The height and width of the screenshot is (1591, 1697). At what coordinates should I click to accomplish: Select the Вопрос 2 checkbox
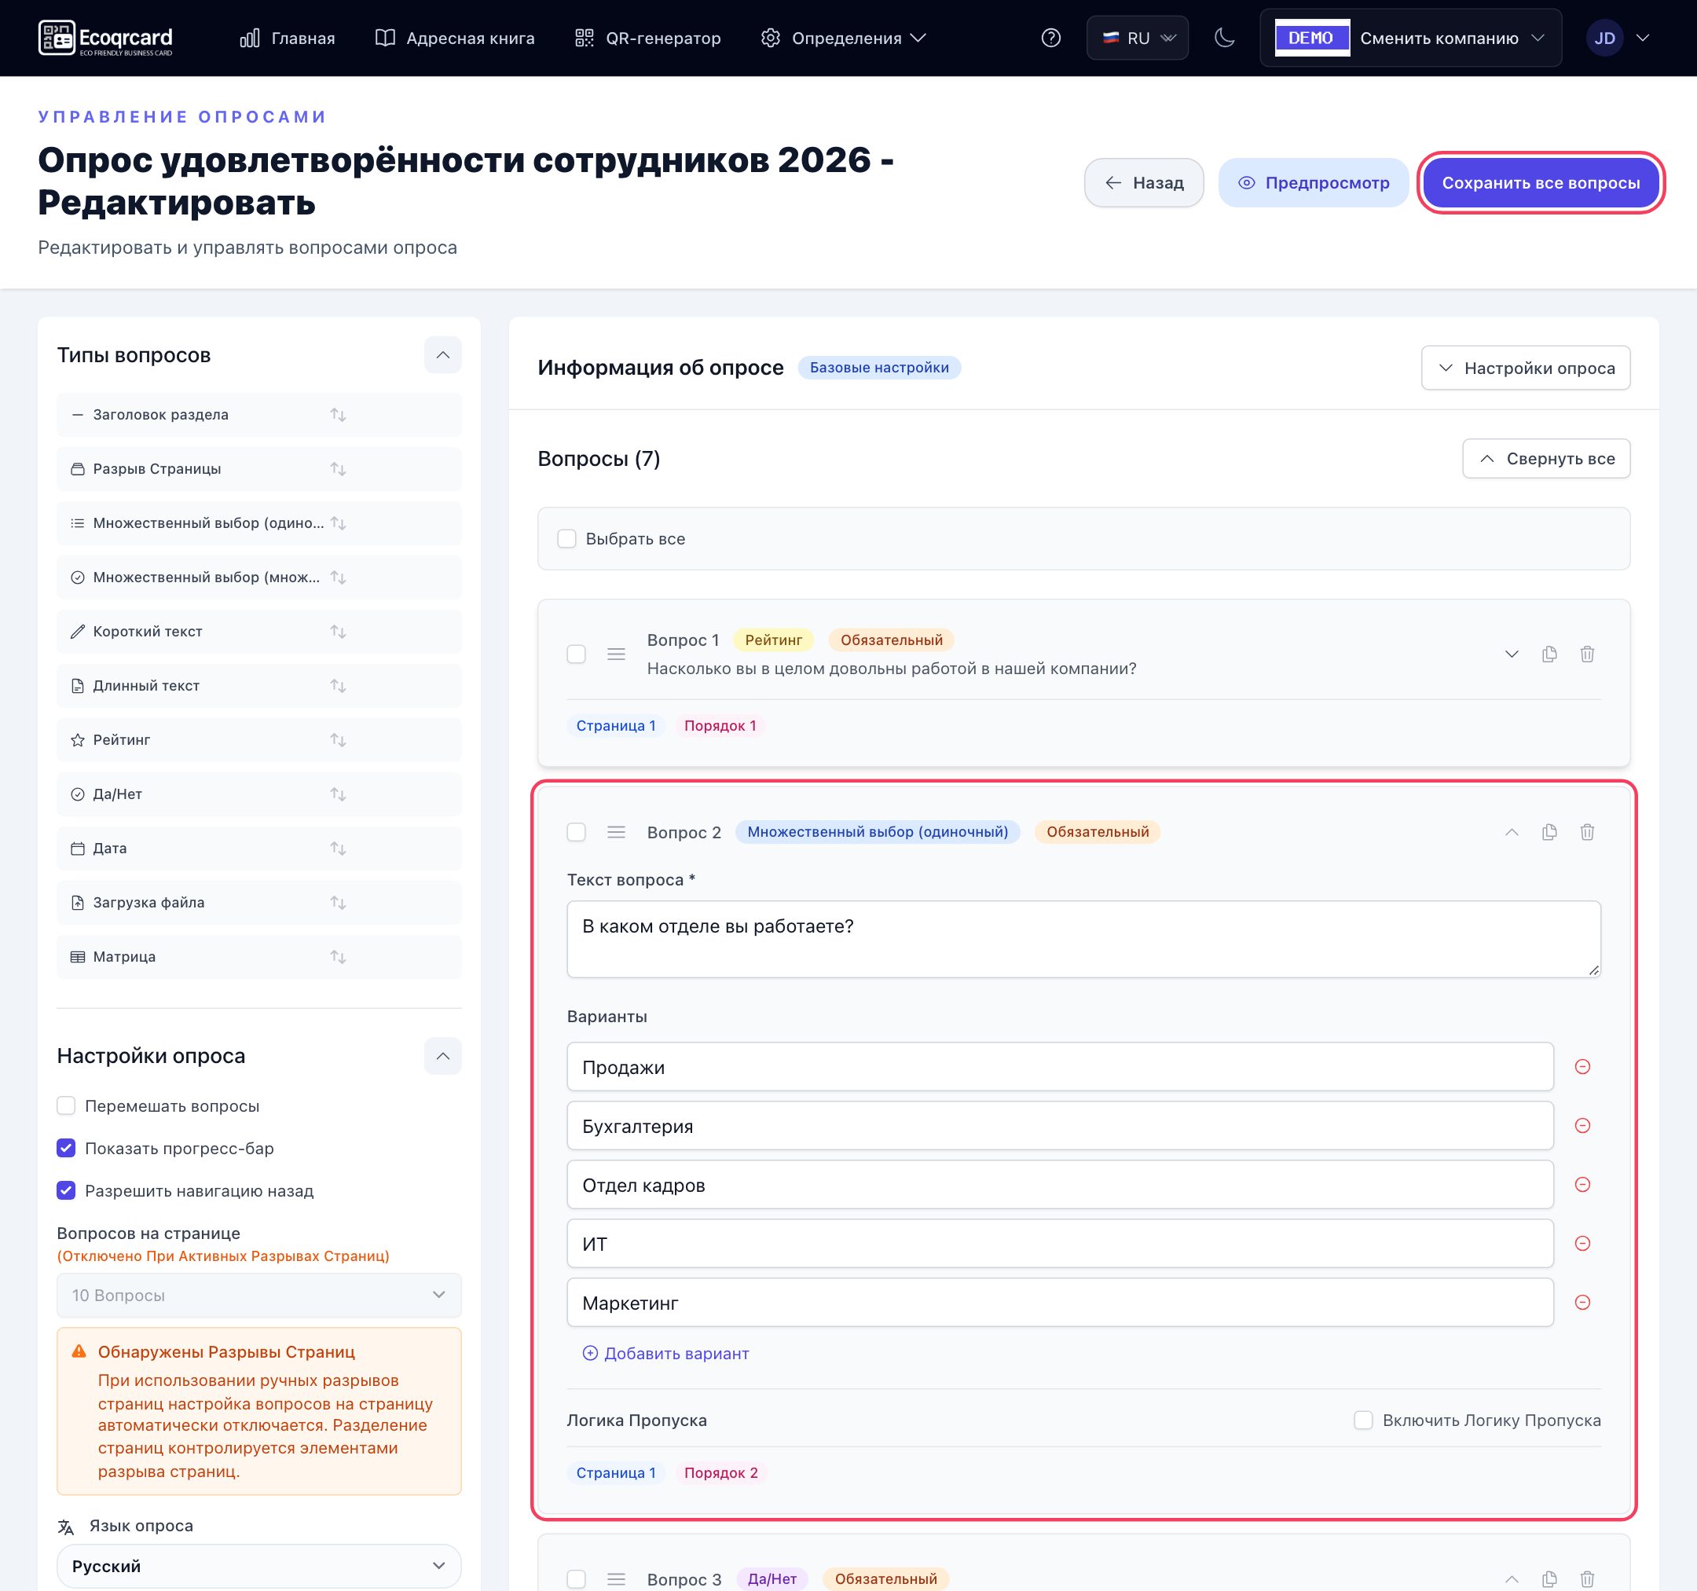[x=576, y=831]
